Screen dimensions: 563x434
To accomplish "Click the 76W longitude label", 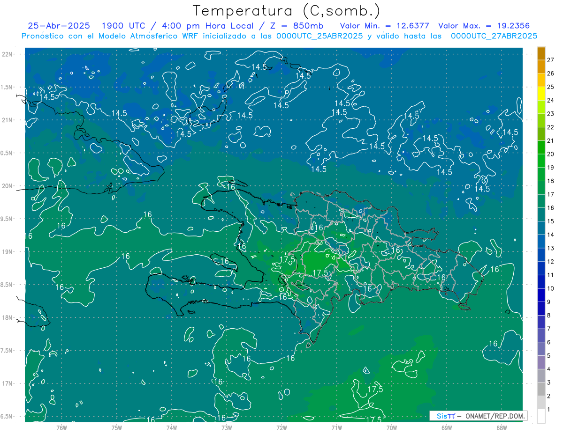I will [61, 427].
